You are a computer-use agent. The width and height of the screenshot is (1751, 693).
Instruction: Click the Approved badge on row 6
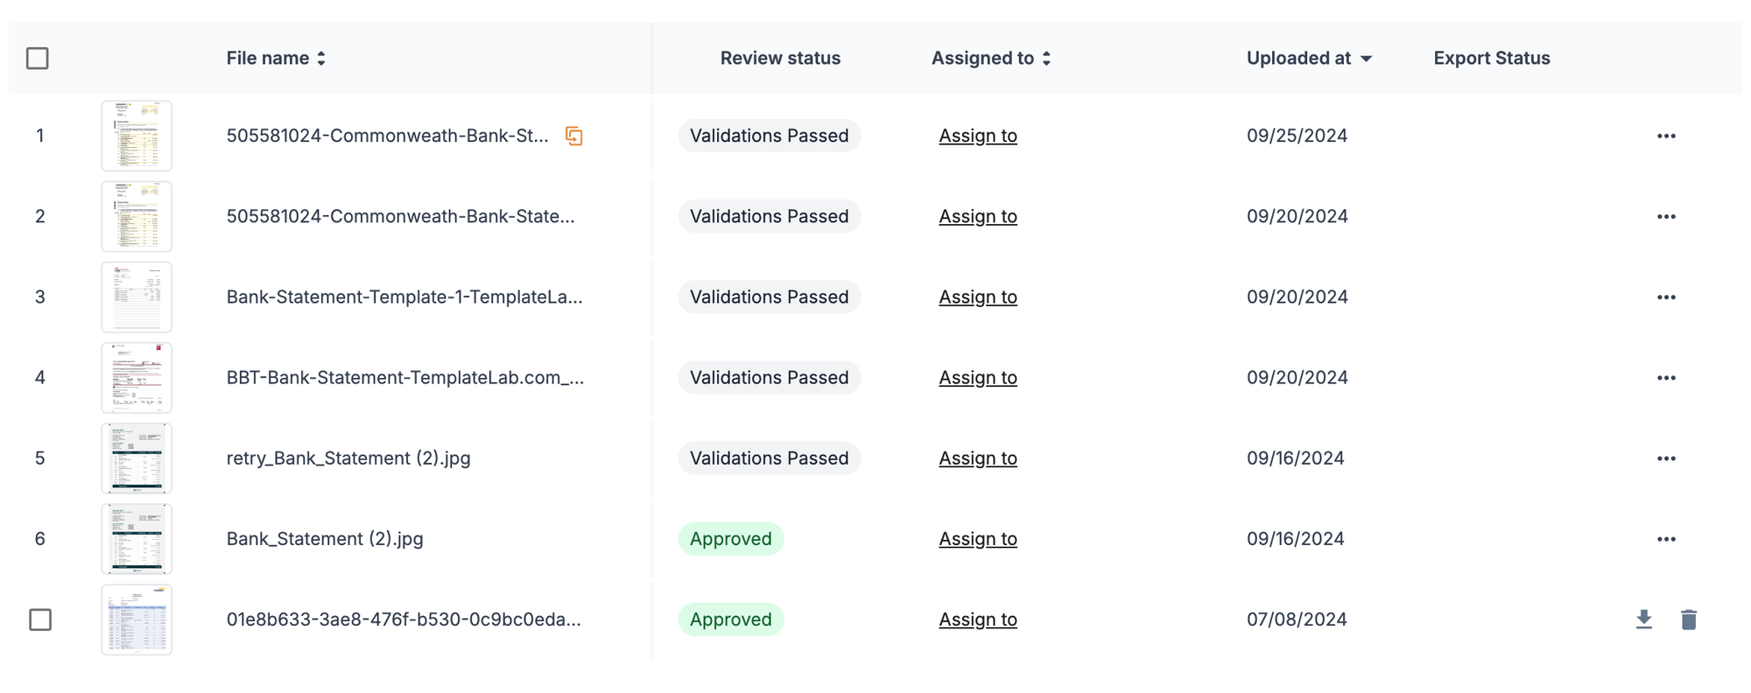pyautogui.click(x=731, y=539)
